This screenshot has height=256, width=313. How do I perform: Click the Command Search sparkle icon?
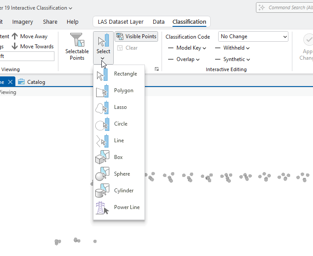tap(262, 7)
